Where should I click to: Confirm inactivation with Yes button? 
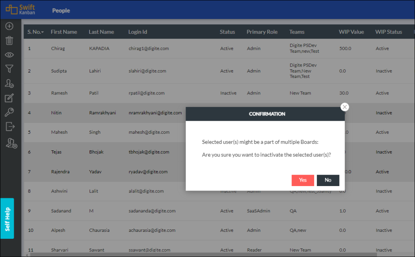(x=303, y=180)
